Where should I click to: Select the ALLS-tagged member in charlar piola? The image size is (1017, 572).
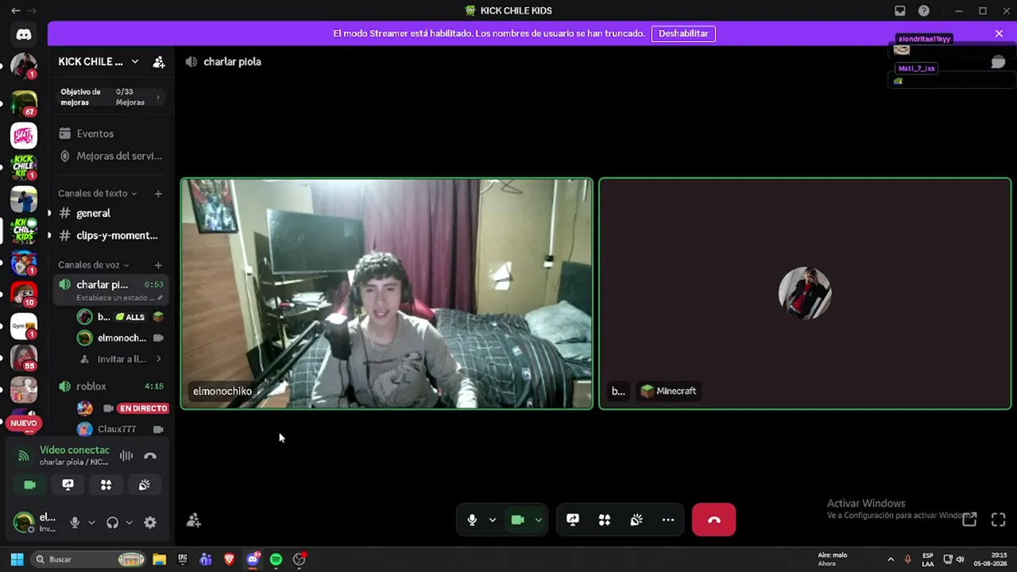[121, 317]
